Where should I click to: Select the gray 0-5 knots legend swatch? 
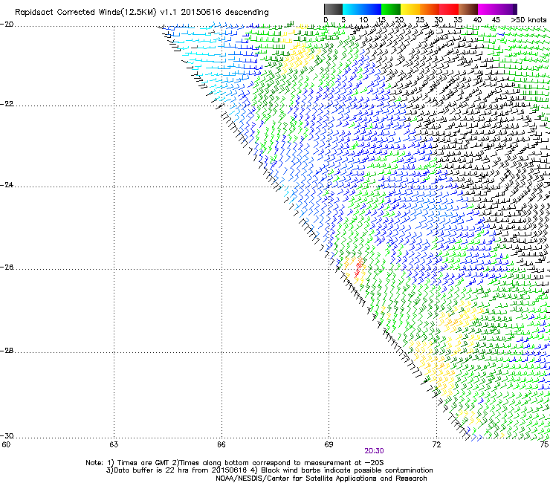pyautogui.click(x=333, y=9)
